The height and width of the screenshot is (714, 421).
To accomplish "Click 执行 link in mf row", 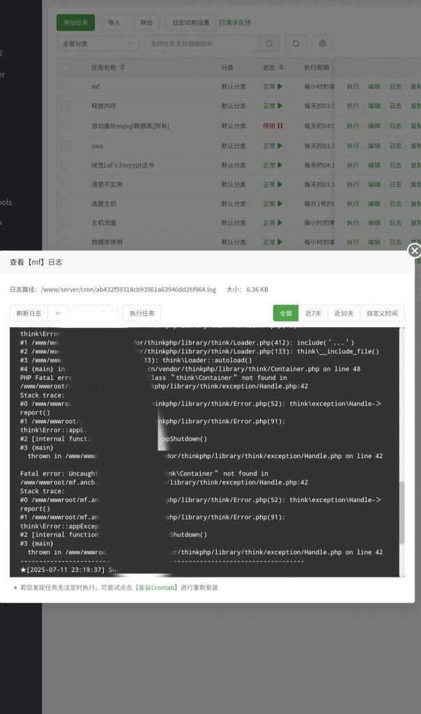I will pos(353,86).
